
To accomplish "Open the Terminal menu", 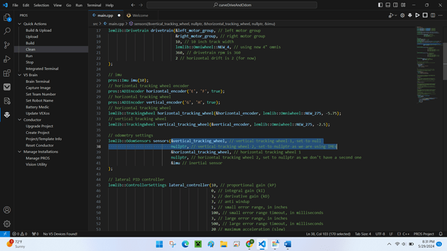I will 94,5.
